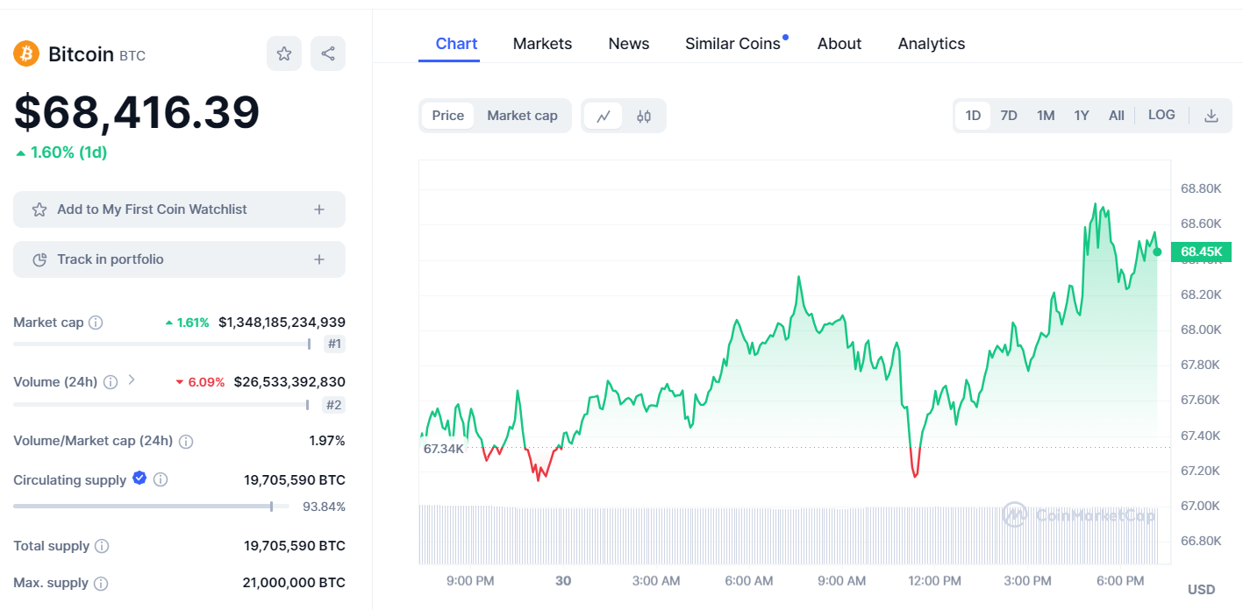This screenshot has height=610, width=1243.
Task: Switch to line chart view icon
Action: tap(604, 116)
